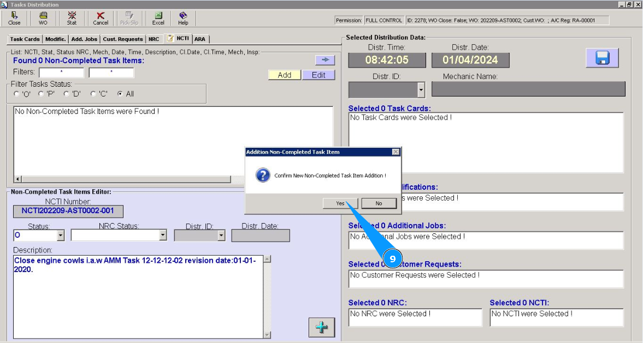
Task: Open the NRC Status dropdown
Action: click(163, 235)
